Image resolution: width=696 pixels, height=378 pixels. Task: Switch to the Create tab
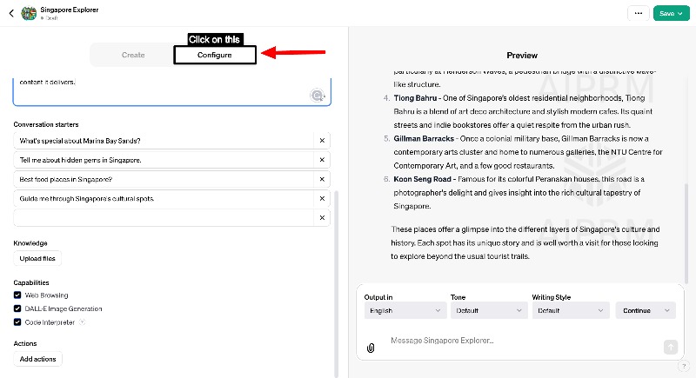tap(133, 55)
